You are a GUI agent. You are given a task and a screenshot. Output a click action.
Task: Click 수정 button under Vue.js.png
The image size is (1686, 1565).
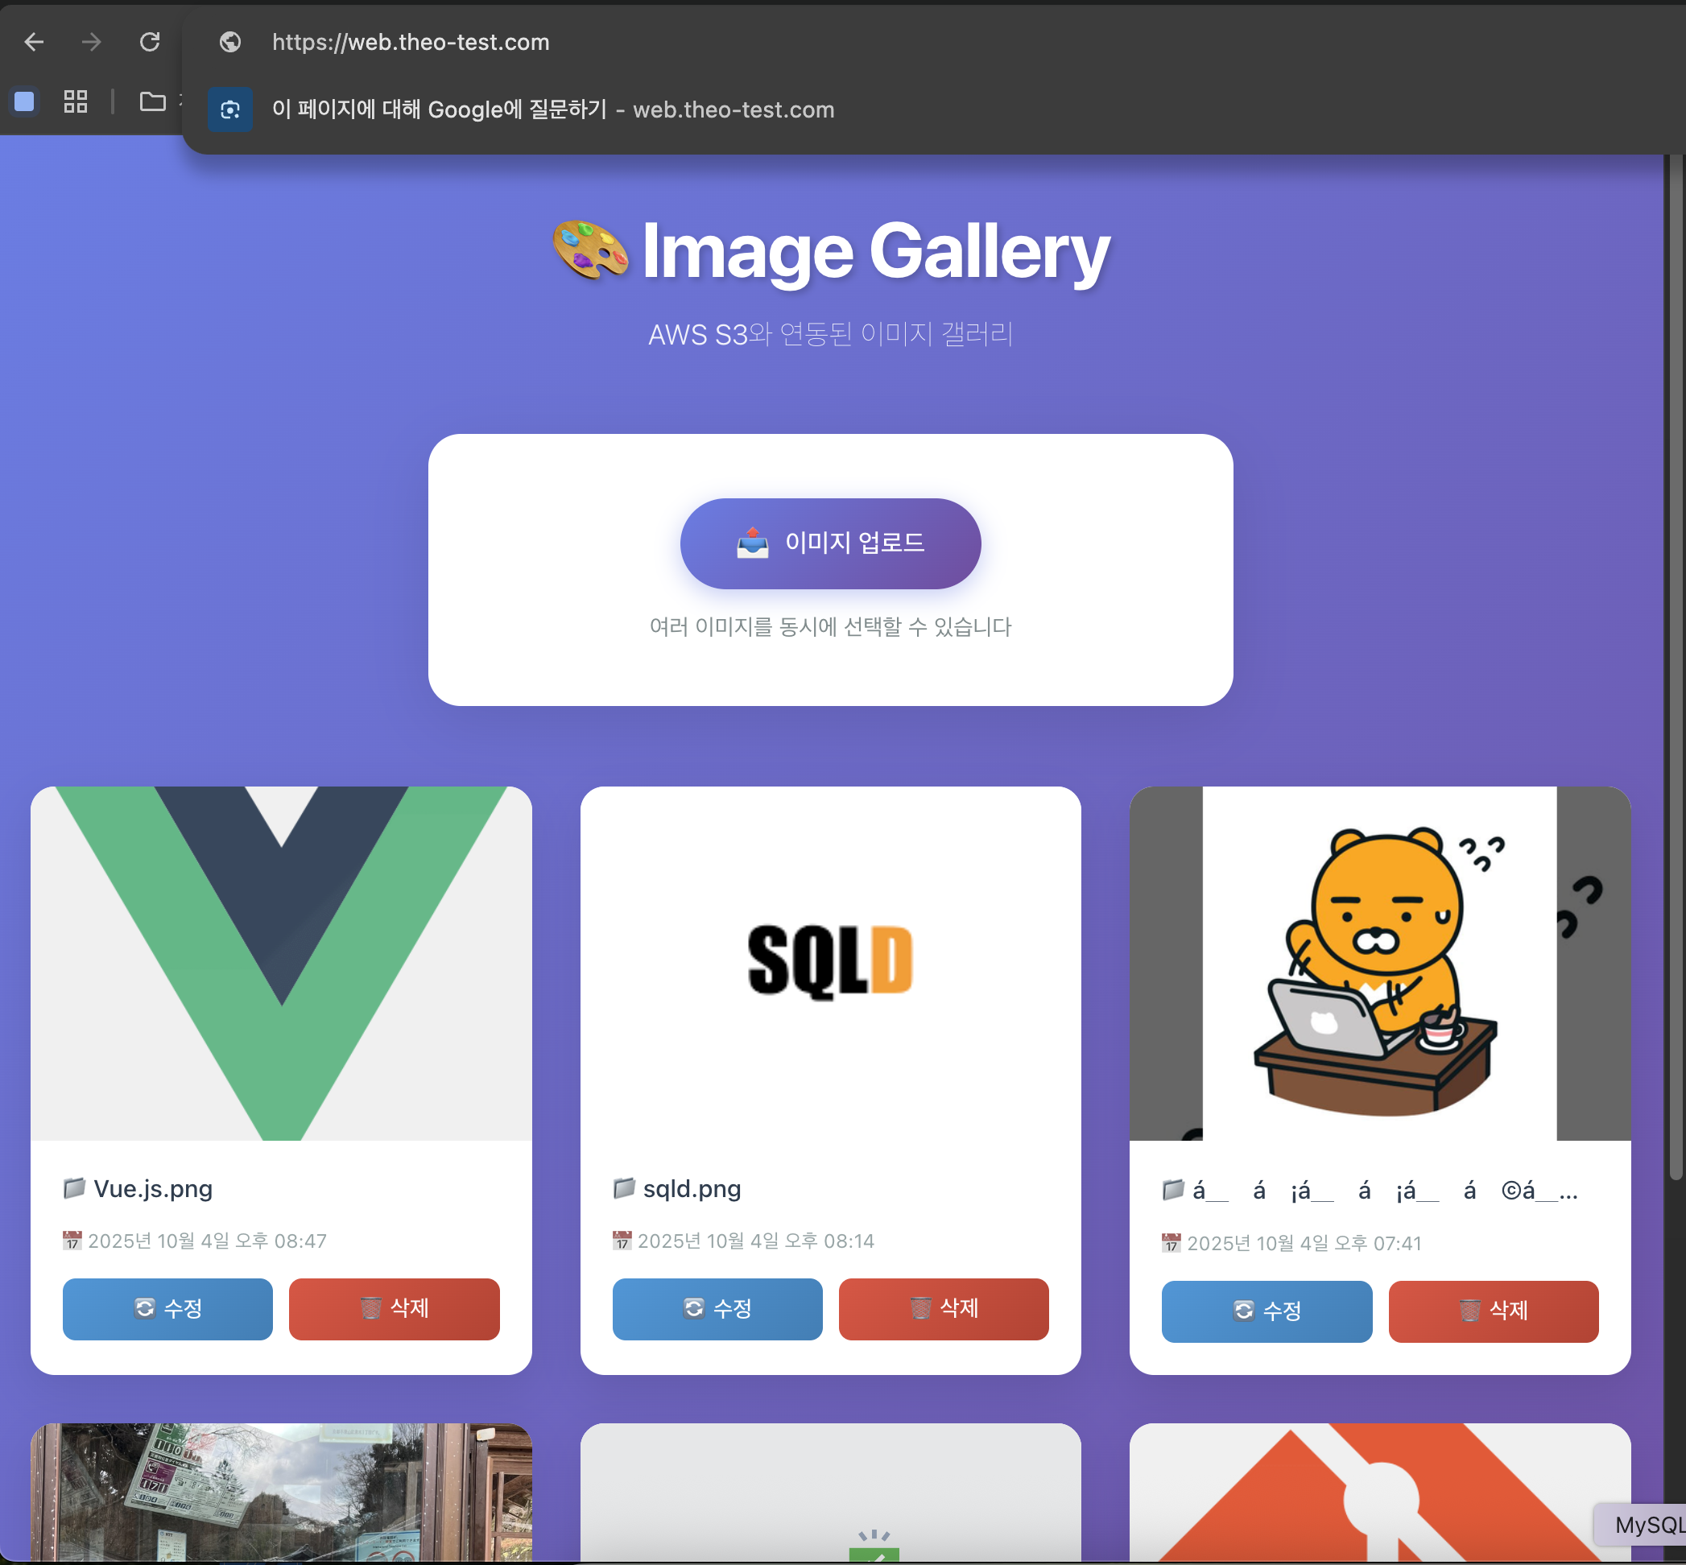pos(167,1308)
